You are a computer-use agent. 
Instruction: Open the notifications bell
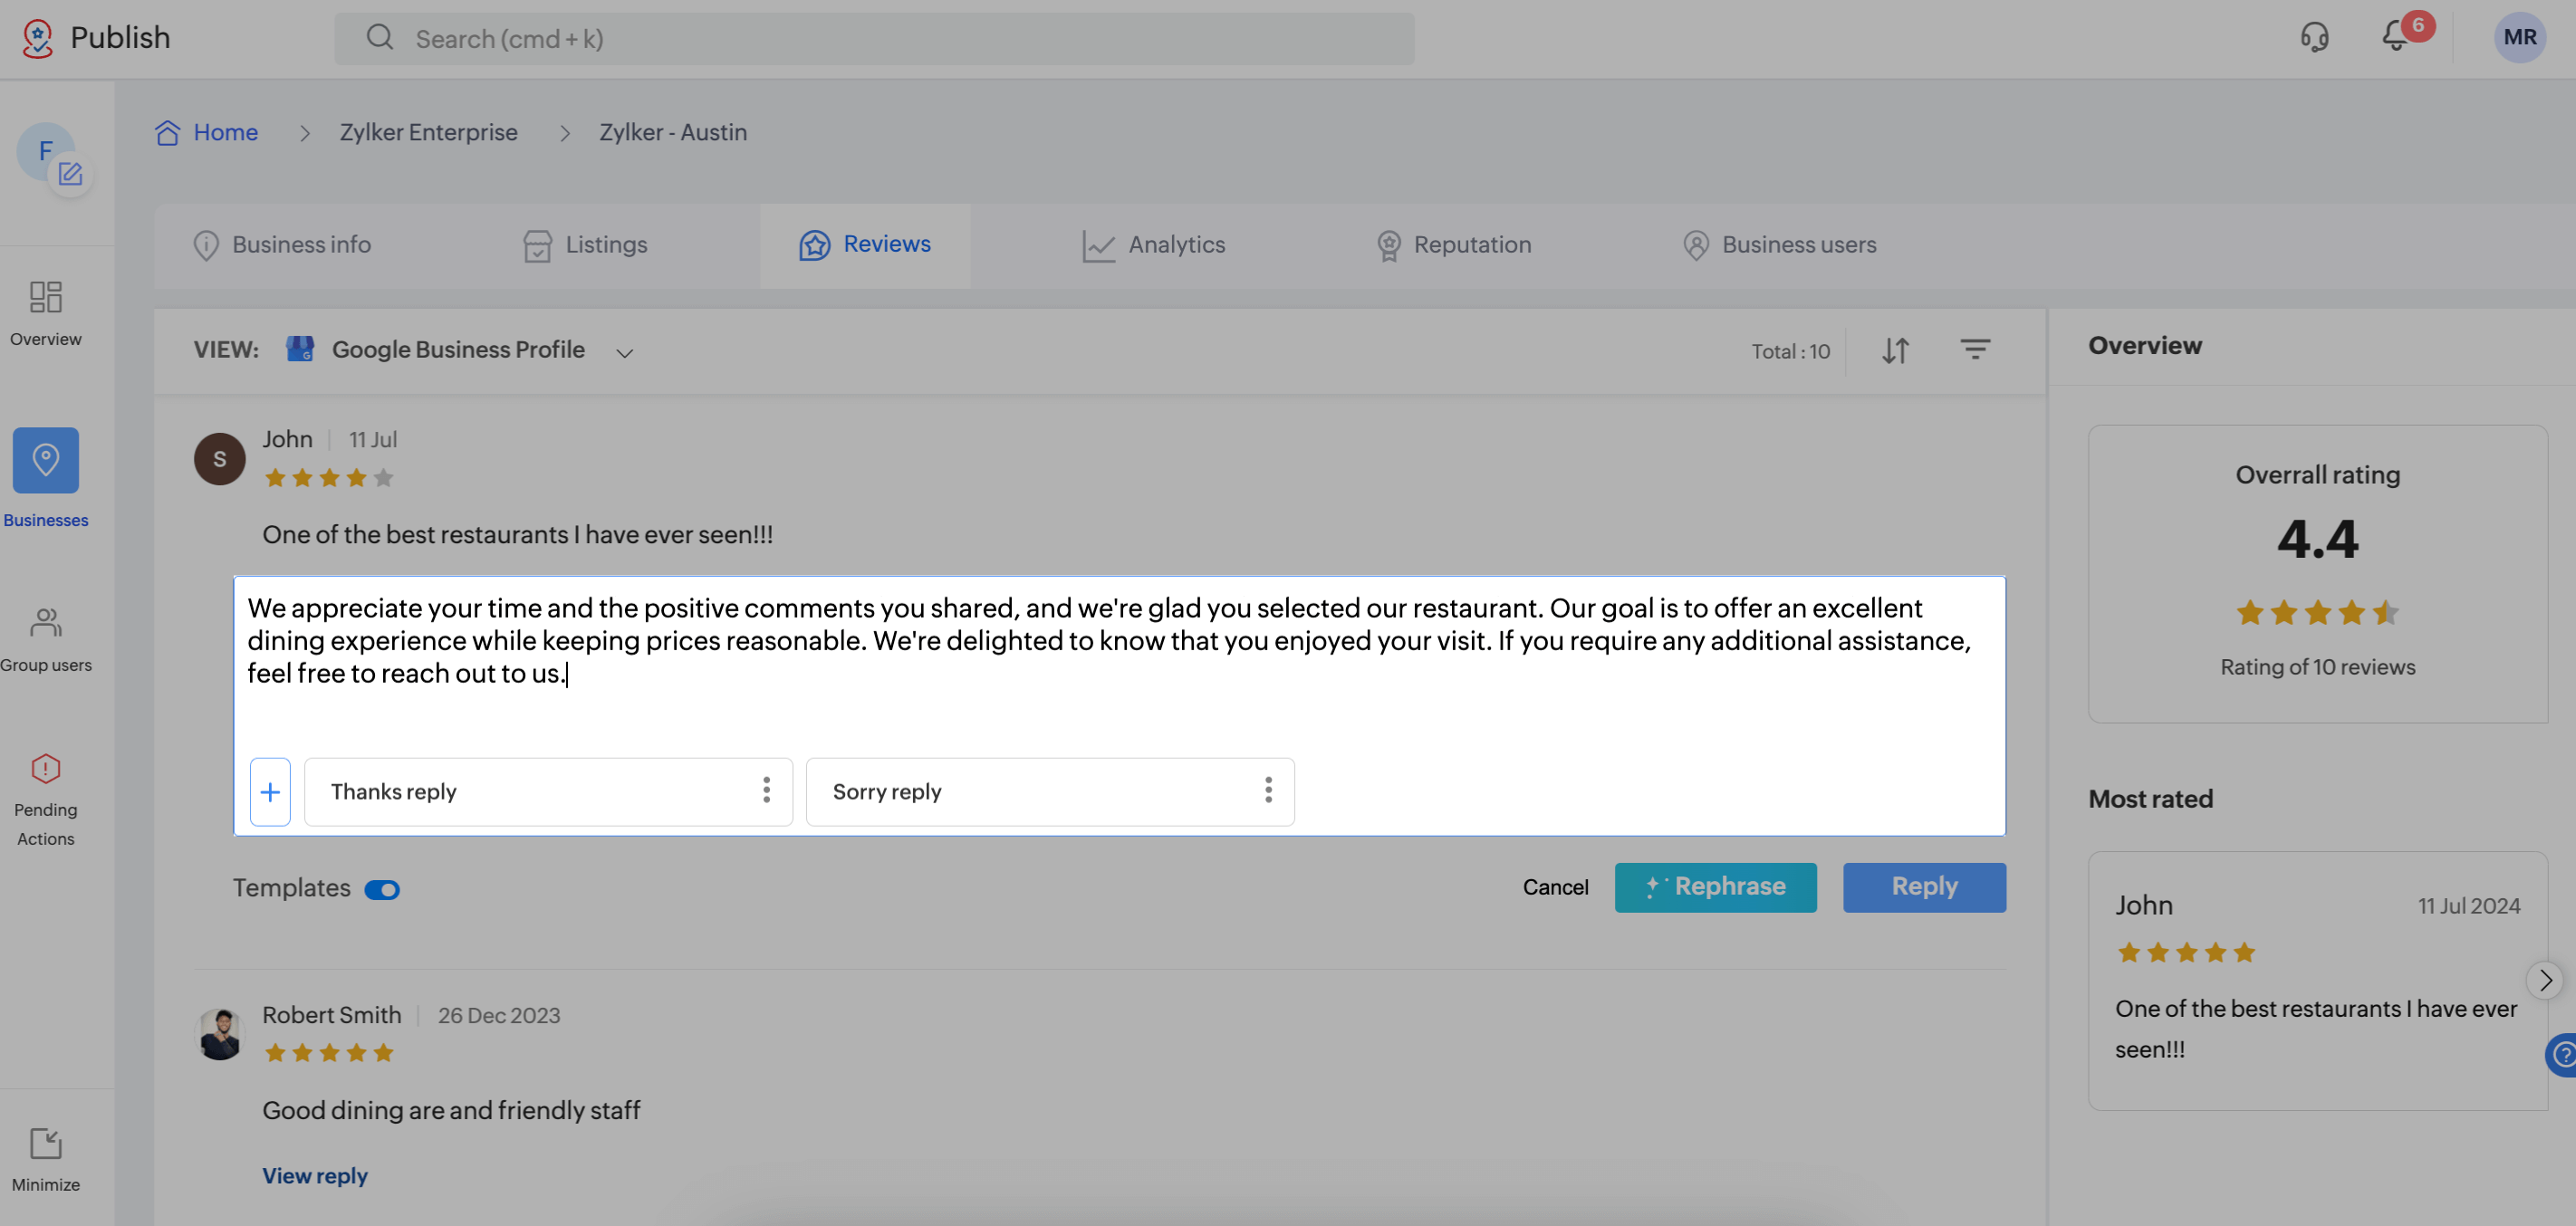(2396, 38)
